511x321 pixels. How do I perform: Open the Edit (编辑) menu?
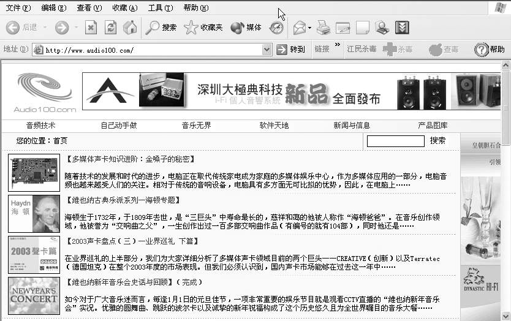pos(54,8)
